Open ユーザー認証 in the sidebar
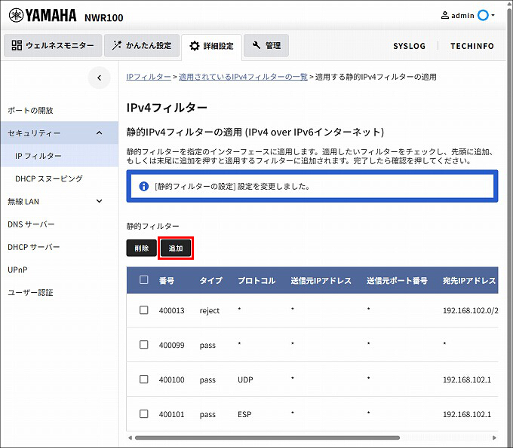Screen dimensions: 513x448 tap(30, 293)
